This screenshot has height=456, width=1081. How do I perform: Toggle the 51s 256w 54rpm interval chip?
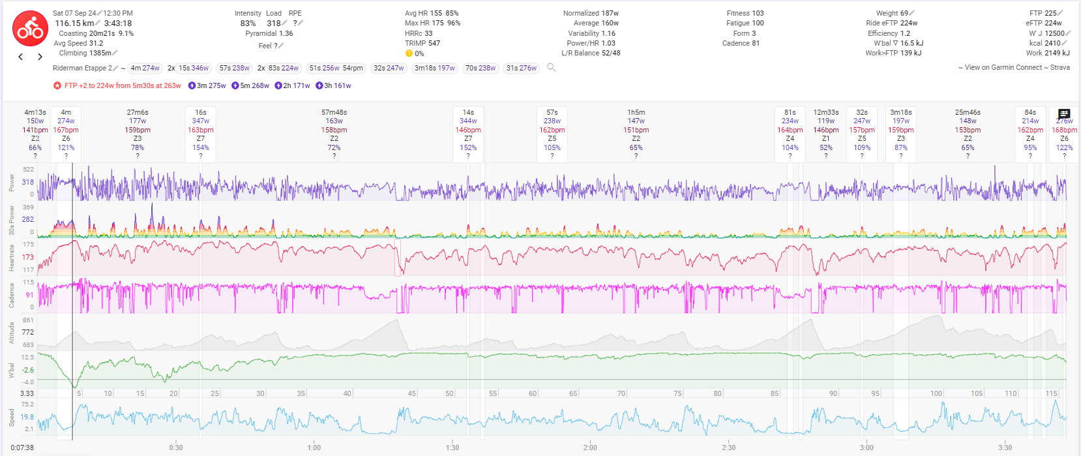point(336,68)
